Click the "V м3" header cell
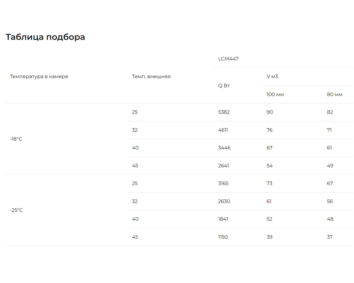The height and width of the screenshot is (283, 354). (x=272, y=76)
